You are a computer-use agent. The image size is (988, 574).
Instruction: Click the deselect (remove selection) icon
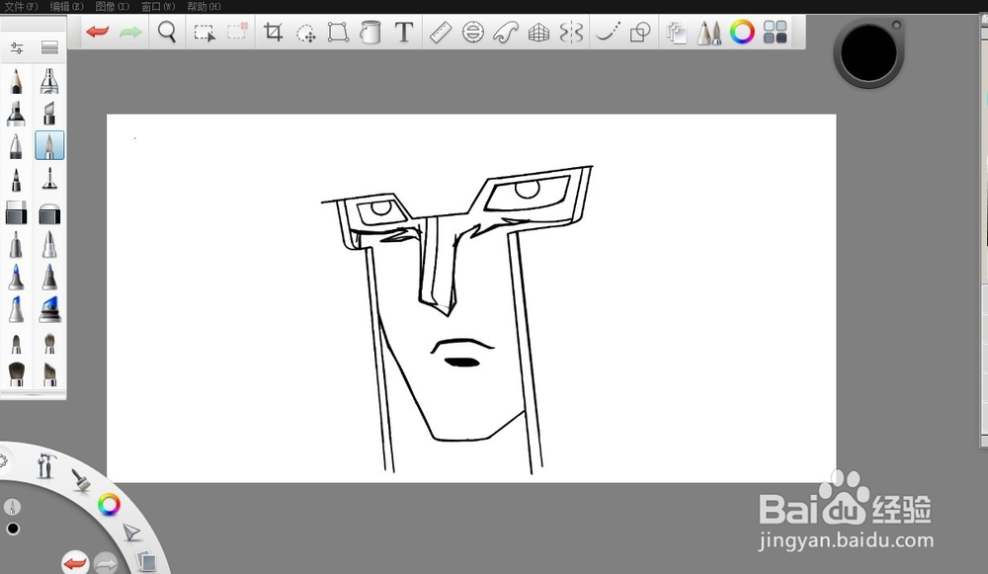pos(237,32)
